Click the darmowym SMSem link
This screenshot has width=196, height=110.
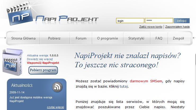(x=146, y=81)
